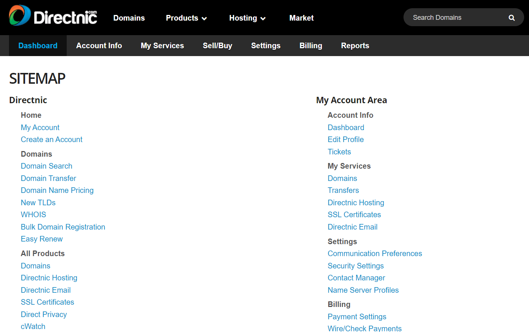The height and width of the screenshot is (332, 529).
Task: Open the Settings tab
Action: (x=266, y=46)
